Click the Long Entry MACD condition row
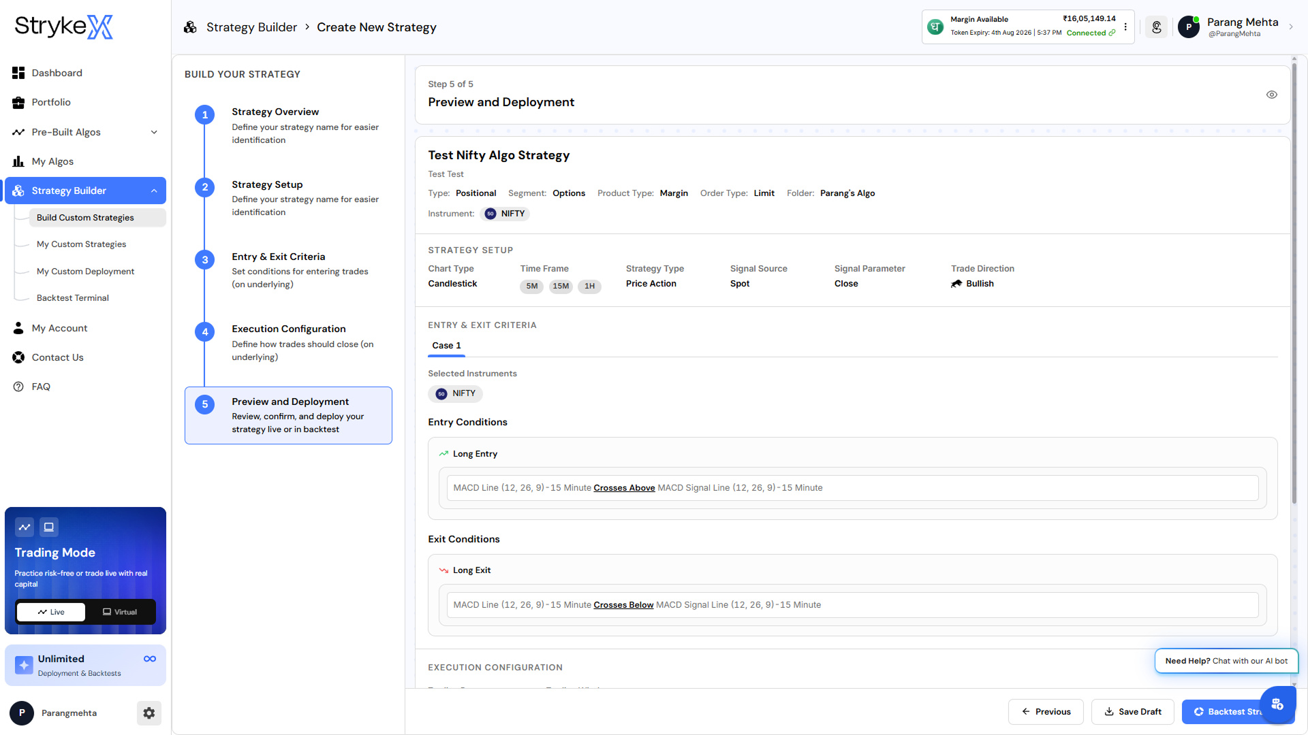 pyautogui.click(x=852, y=488)
